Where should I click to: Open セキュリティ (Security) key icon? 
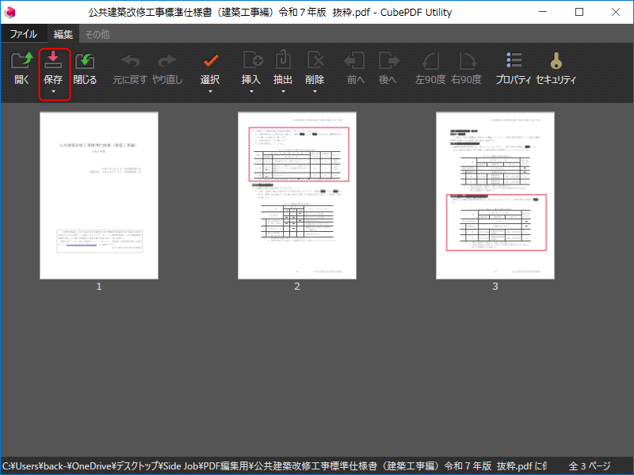[x=556, y=62]
